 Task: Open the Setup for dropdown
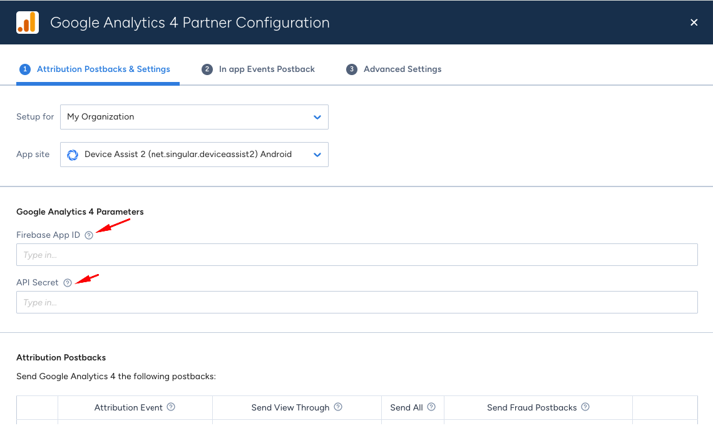[194, 117]
